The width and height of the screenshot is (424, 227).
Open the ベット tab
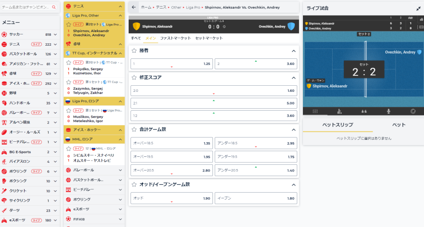(x=399, y=125)
